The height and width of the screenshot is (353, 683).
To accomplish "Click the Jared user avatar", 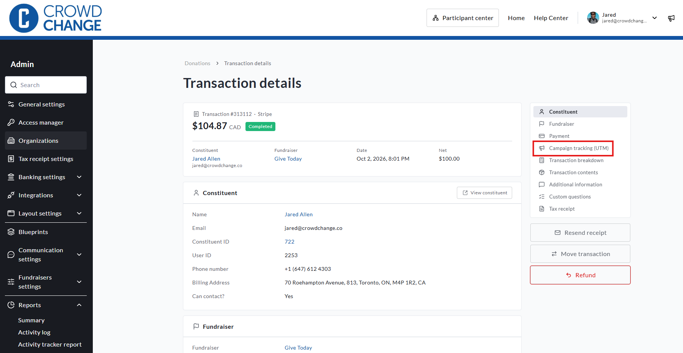I will pyautogui.click(x=593, y=18).
